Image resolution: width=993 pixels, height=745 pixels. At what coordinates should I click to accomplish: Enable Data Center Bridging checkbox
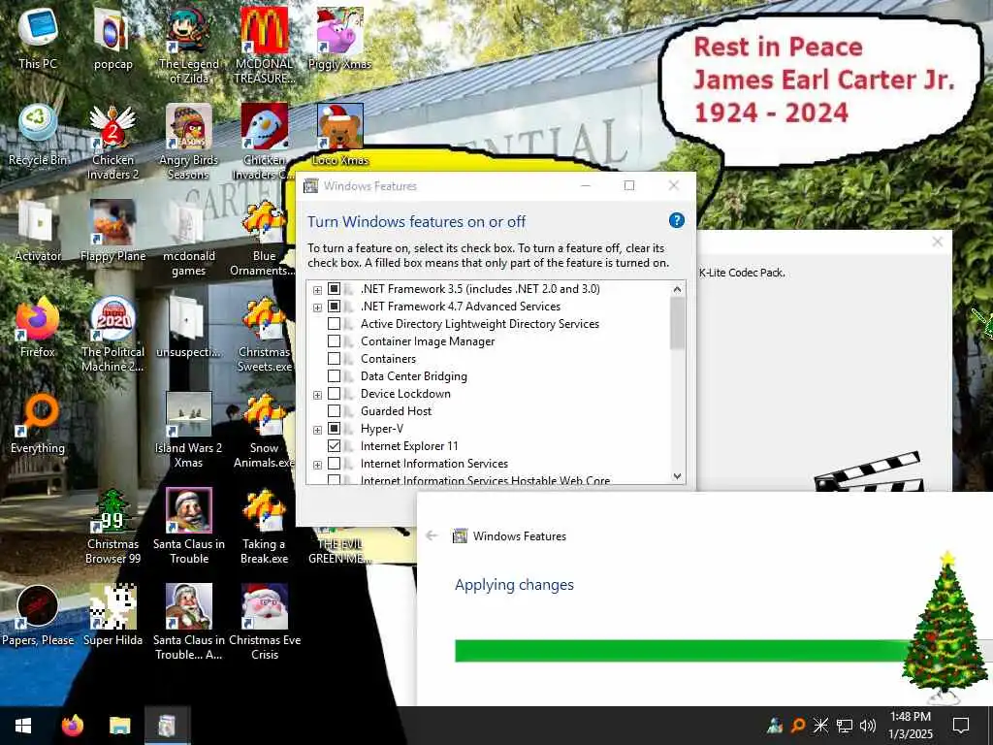pos(334,376)
